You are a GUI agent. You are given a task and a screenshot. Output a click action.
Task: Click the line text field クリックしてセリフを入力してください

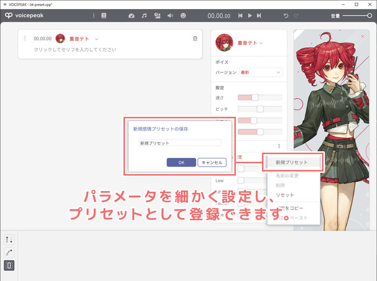tap(75, 49)
